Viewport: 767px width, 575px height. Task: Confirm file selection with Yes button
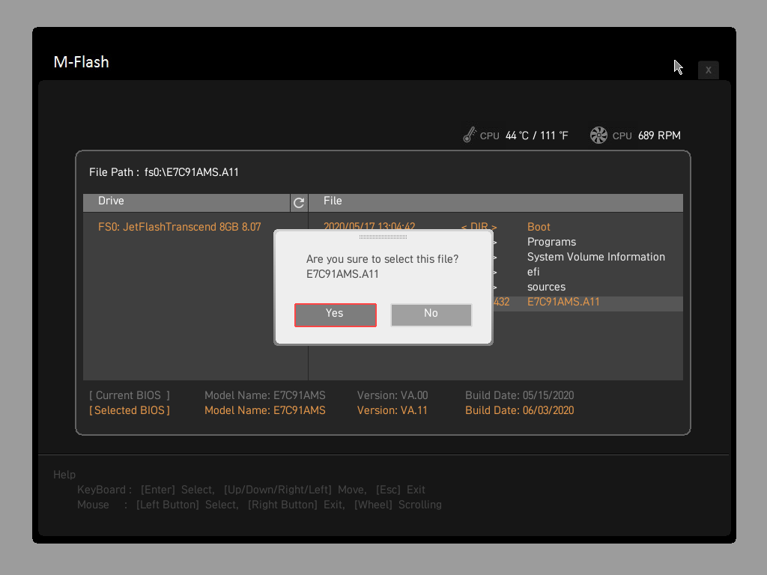pyautogui.click(x=335, y=315)
